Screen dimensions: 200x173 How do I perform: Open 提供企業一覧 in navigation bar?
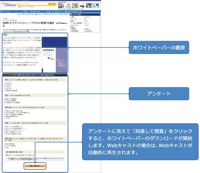coord(70,11)
